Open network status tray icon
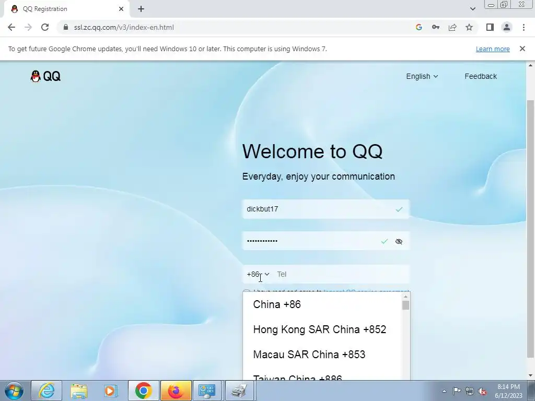This screenshot has width=535, height=401. tap(470, 391)
